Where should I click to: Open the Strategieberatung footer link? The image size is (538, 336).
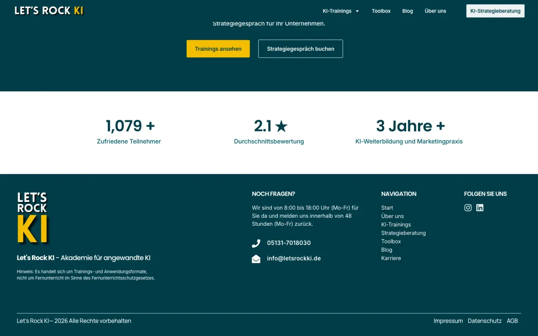pyautogui.click(x=403, y=233)
